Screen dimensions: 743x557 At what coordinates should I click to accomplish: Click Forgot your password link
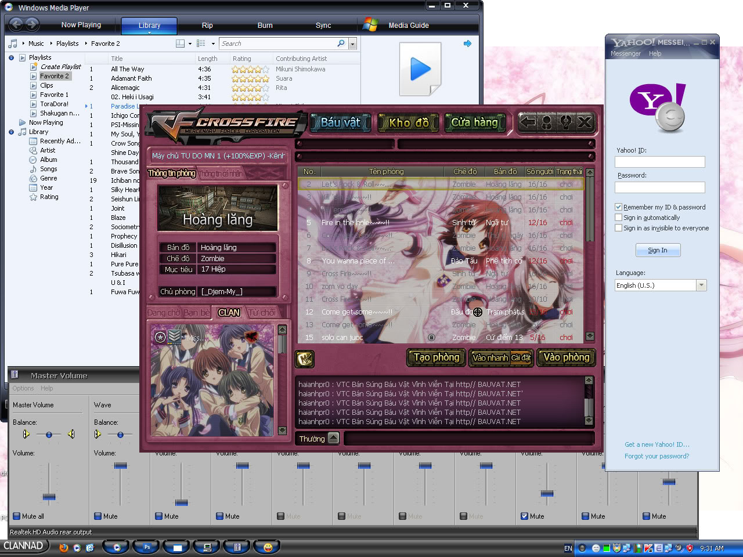click(657, 456)
